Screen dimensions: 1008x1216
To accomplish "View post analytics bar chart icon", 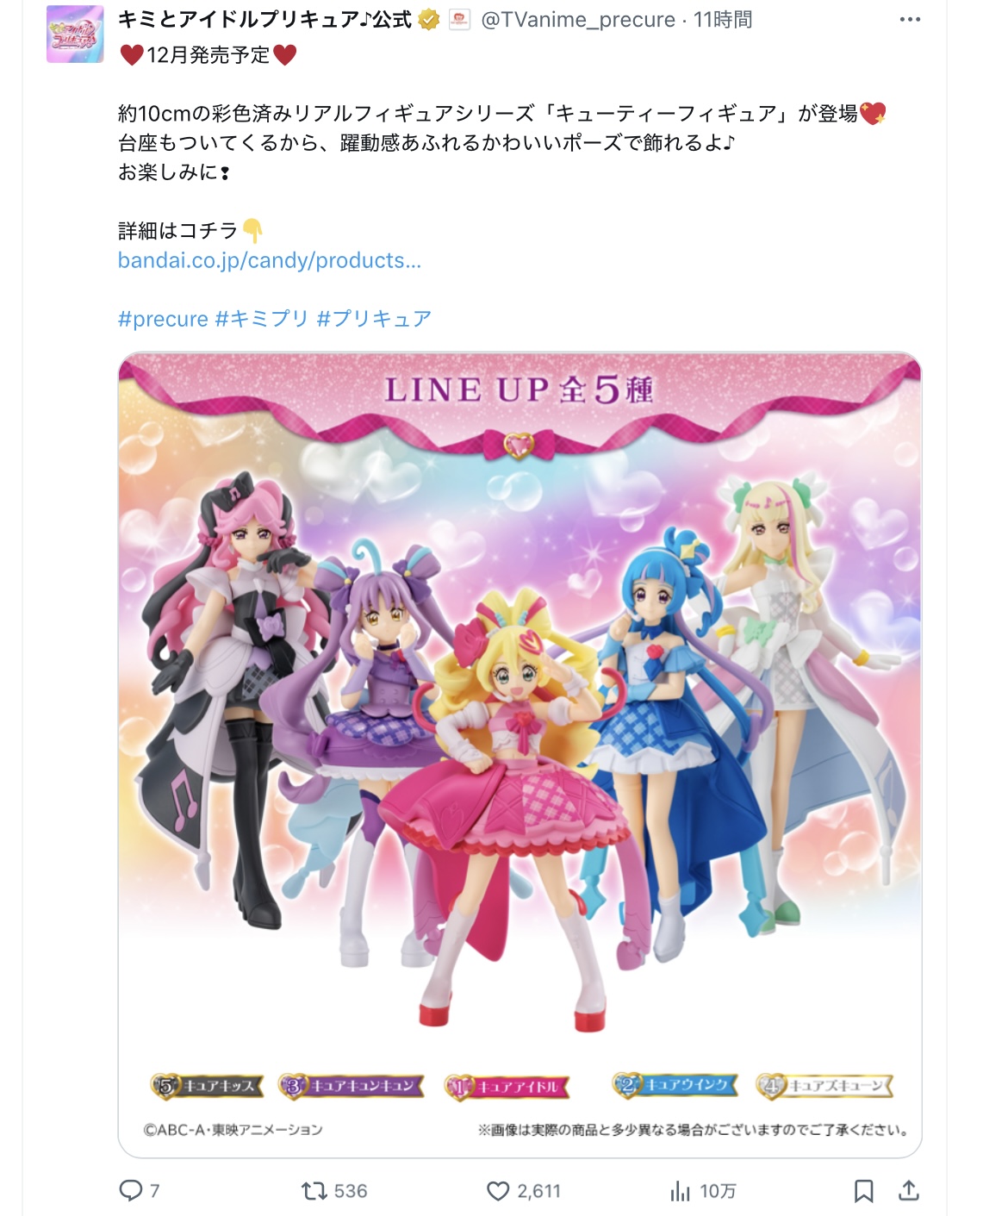I will (681, 1191).
